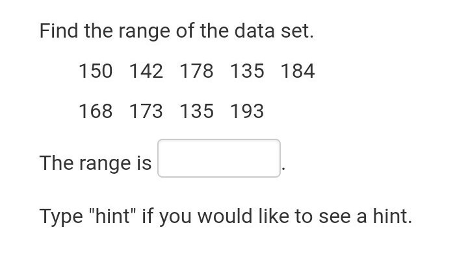The height and width of the screenshot is (271, 468).
Task: Select the number 173 in the second row
Action: [x=146, y=111]
